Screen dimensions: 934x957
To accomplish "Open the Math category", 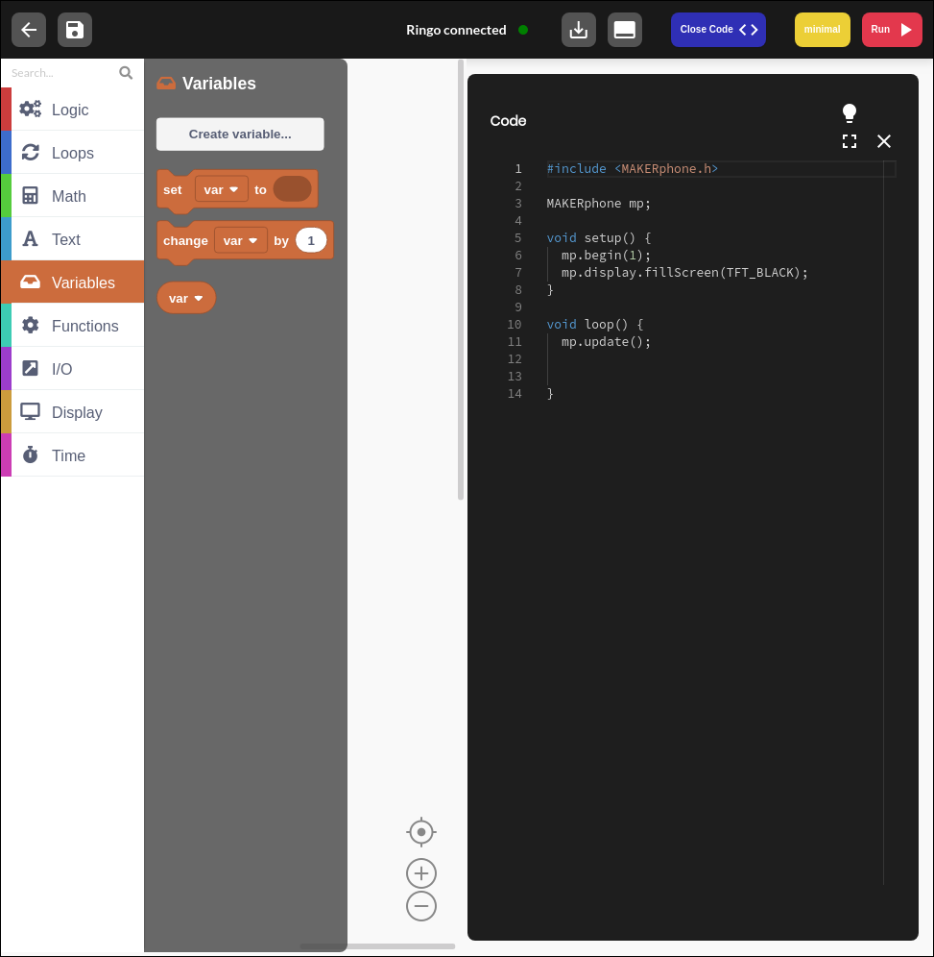I will [x=73, y=196].
